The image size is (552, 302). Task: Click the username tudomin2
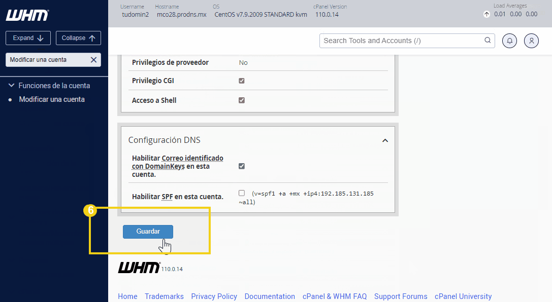click(x=135, y=14)
